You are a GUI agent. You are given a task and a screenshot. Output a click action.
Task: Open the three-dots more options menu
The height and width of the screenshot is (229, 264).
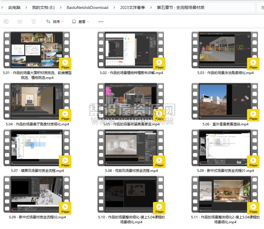(x=101, y=22)
